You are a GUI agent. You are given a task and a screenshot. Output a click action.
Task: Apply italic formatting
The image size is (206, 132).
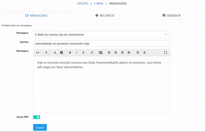[76, 52]
